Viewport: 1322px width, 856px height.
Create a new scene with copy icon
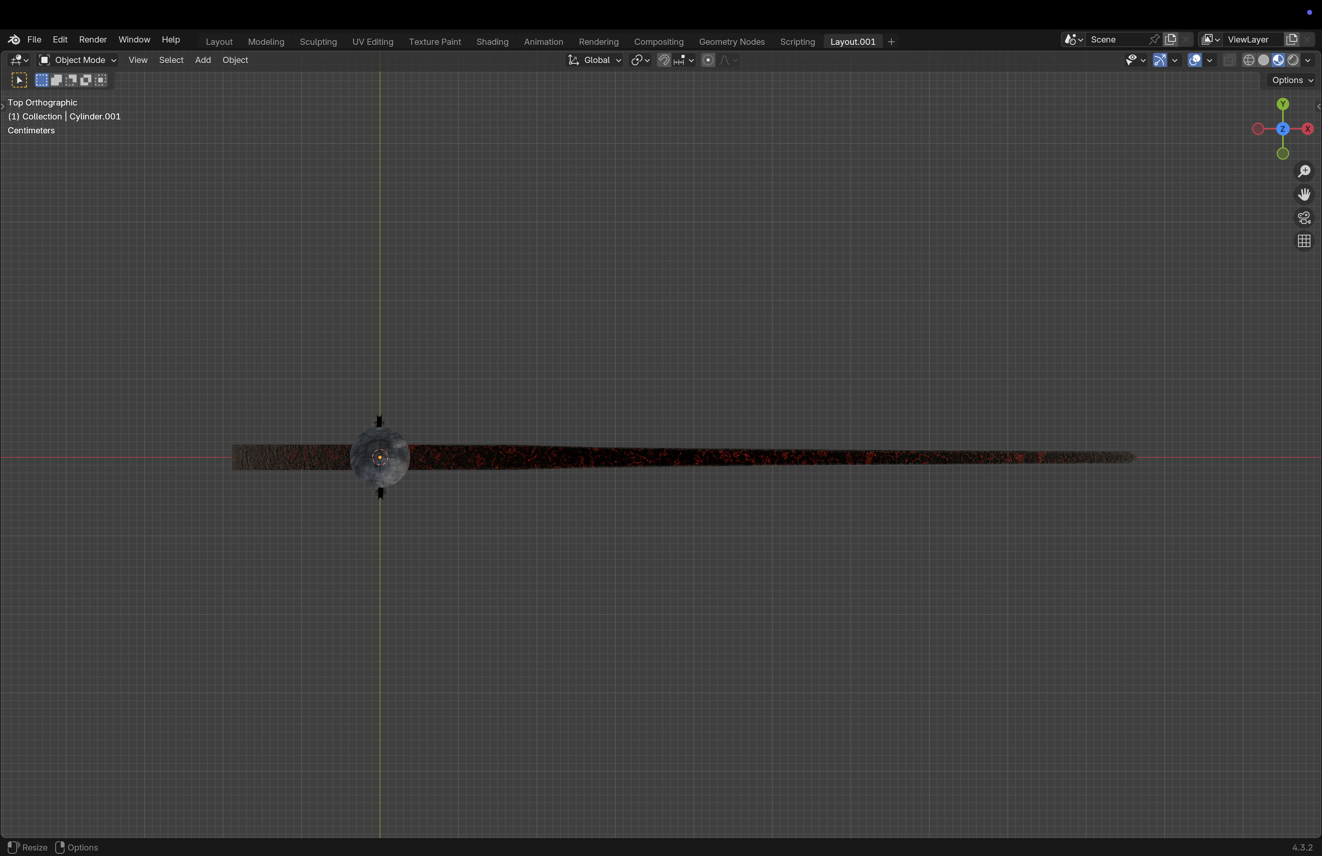click(1171, 39)
